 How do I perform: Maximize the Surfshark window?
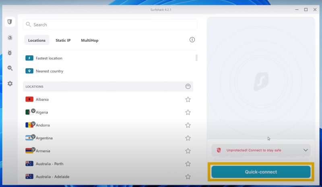306,10
